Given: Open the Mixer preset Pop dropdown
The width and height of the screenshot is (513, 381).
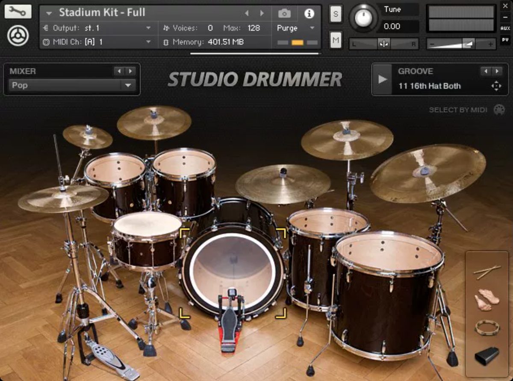Looking at the screenshot, I should point(72,85).
